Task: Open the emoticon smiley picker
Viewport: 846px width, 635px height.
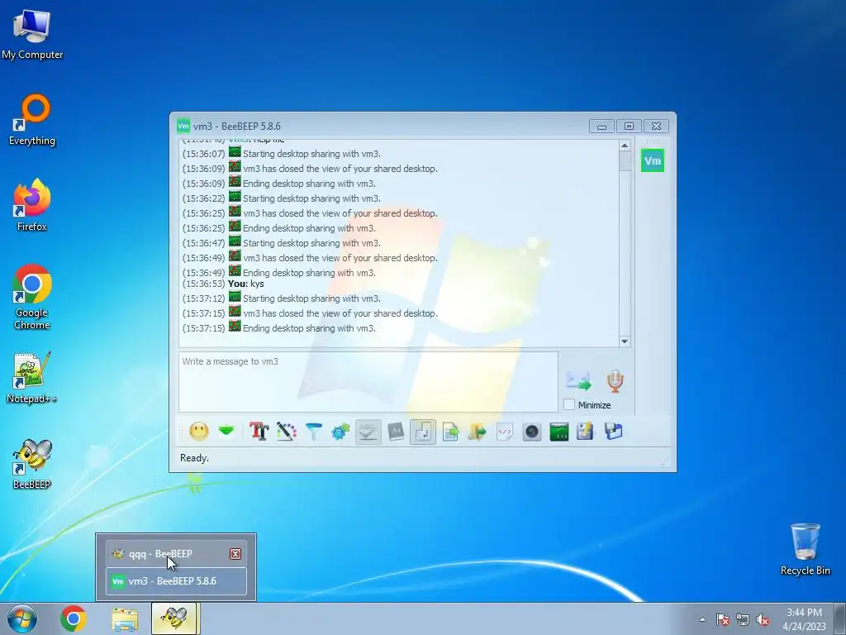Action: pyautogui.click(x=199, y=432)
